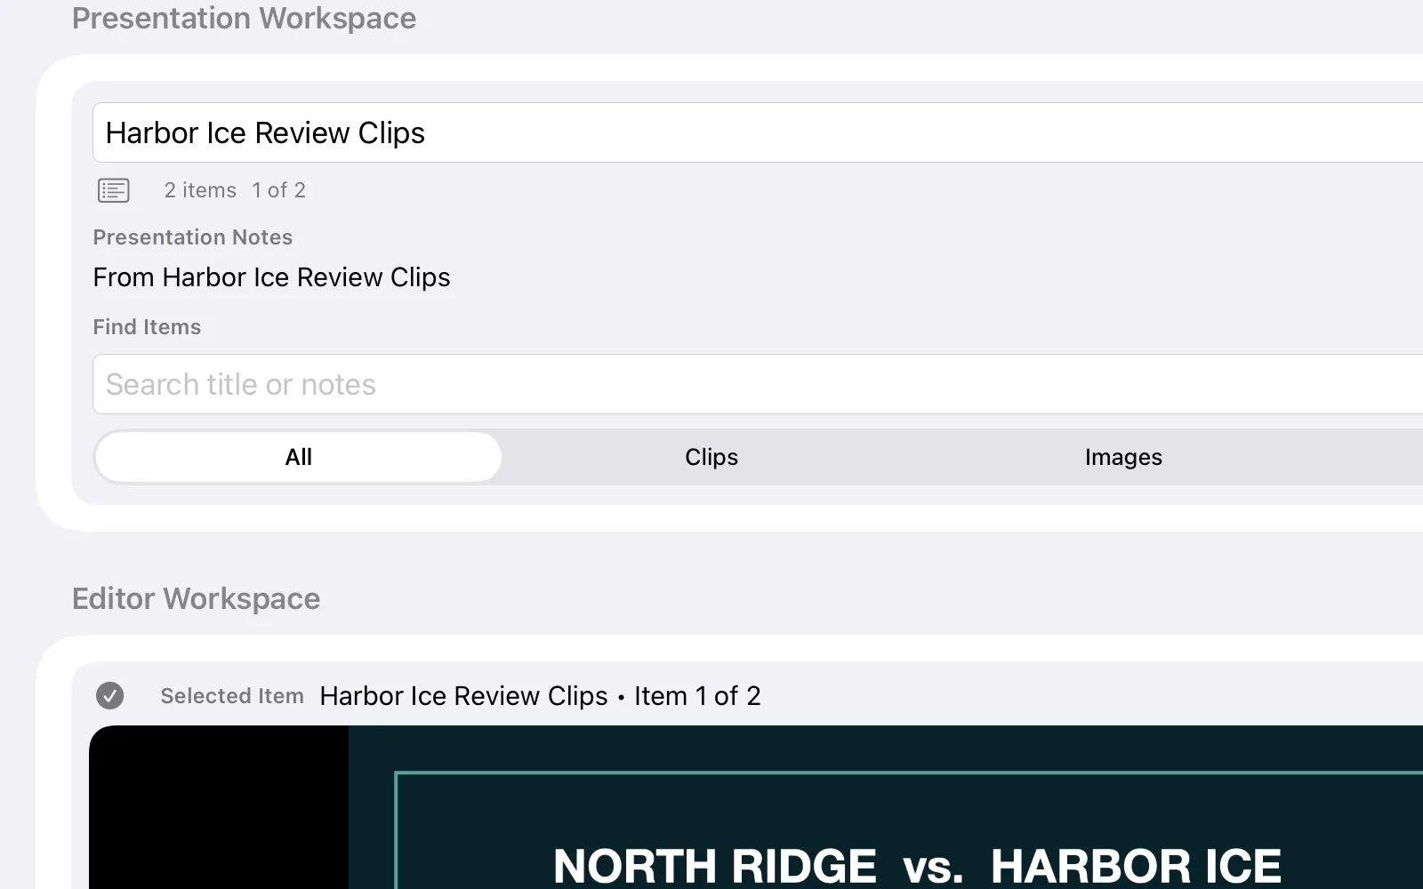Click the presentation list icon beside 2 items

pyautogui.click(x=113, y=190)
